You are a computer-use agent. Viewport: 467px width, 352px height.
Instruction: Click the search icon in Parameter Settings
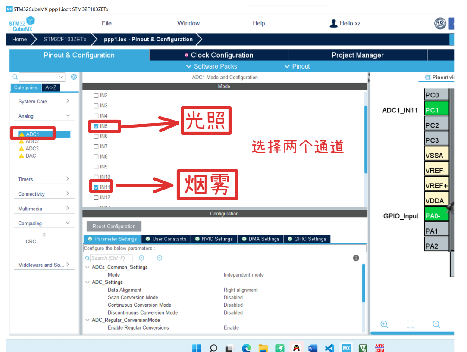click(x=87, y=258)
